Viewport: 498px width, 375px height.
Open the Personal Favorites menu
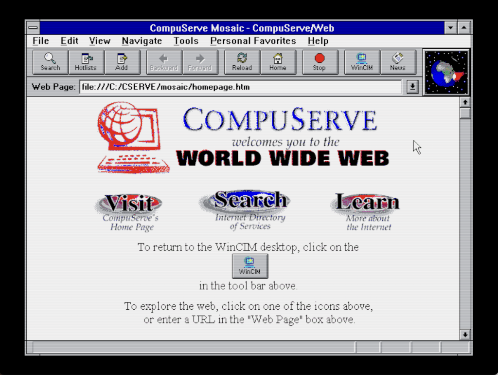tap(253, 41)
